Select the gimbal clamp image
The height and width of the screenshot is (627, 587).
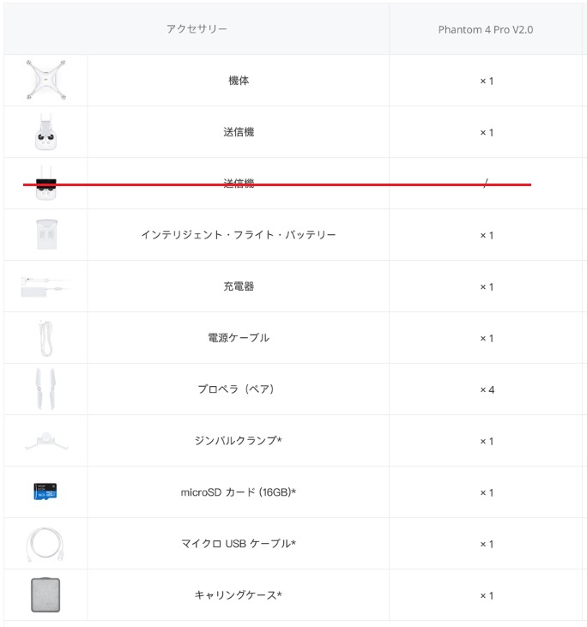tap(46, 441)
